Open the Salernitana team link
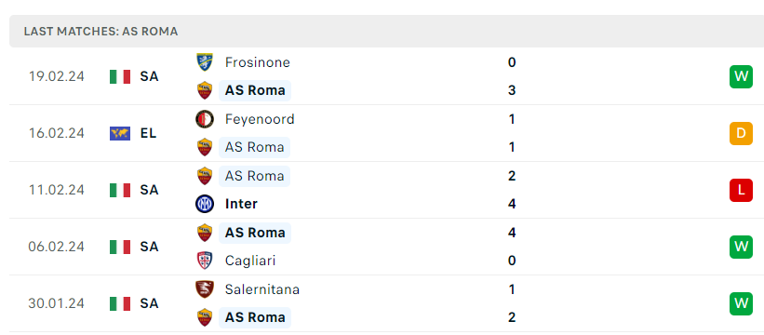Viewport: 764px width, 335px height. pyautogui.click(x=262, y=289)
